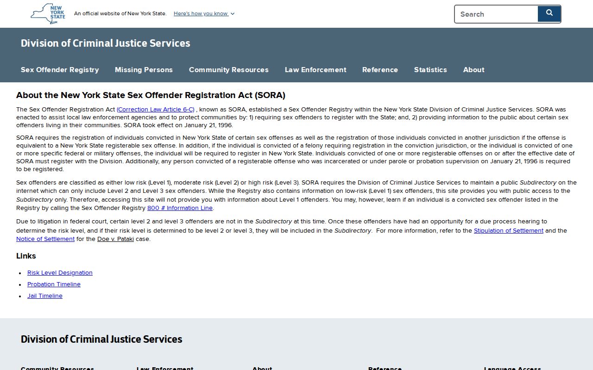593x370 pixels.
Task: Open the Risk Level Designation link
Action: (x=60, y=273)
